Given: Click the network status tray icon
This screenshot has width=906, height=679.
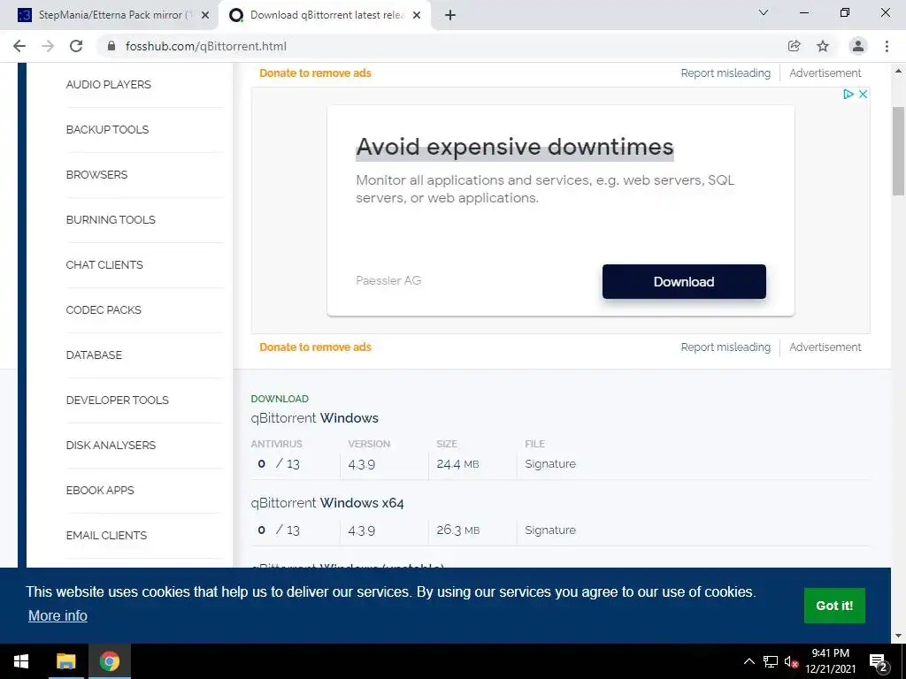Looking at the screenshot, I should (771, 661).
